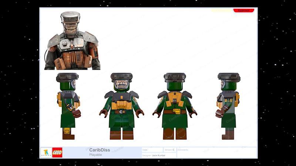This screenshot has width=296, height=166.
Task: Select the left side view minifigure
Action: [x=68, y=106]
